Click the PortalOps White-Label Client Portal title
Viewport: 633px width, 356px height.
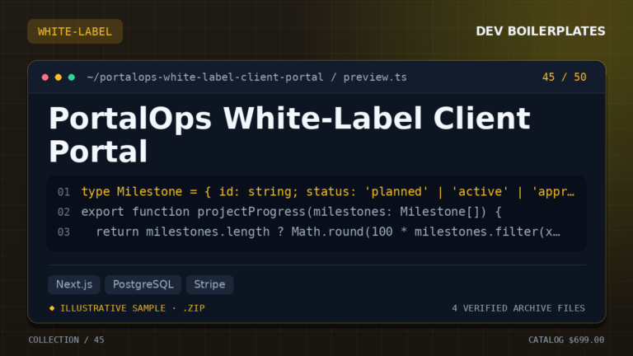pyautogui.click(x=289, y=135)
